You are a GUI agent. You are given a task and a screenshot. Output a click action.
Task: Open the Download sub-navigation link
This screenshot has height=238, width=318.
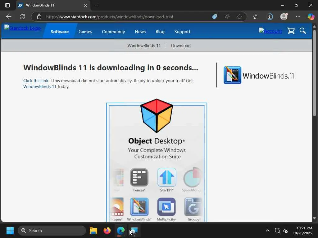coord(181,46)
